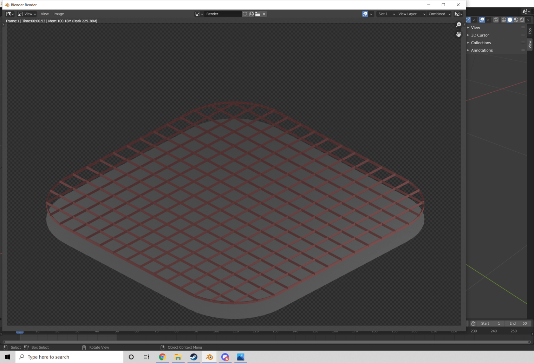Switch to the Tool tab in the sidebar
The image size is (534, 363).
click(x=530, y=31)
